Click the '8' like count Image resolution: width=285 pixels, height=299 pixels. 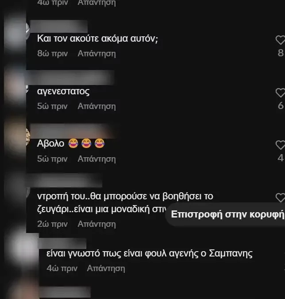tap(281, 53)
